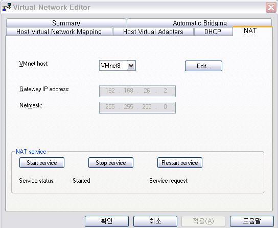Click the Start service button

(42, 163)
